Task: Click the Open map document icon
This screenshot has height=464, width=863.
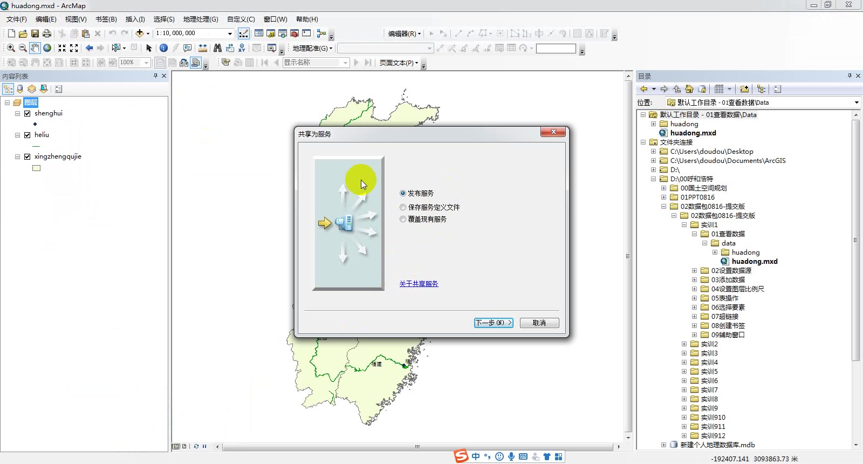Action: click(x=23, y=33)
